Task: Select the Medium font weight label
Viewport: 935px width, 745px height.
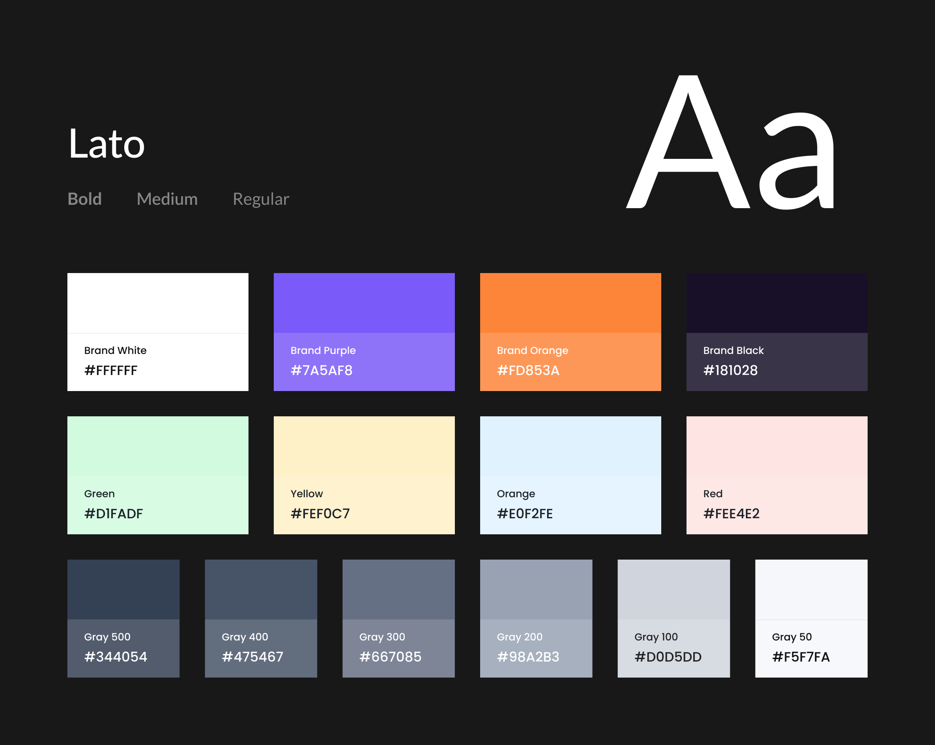Action: click(167, 199)
